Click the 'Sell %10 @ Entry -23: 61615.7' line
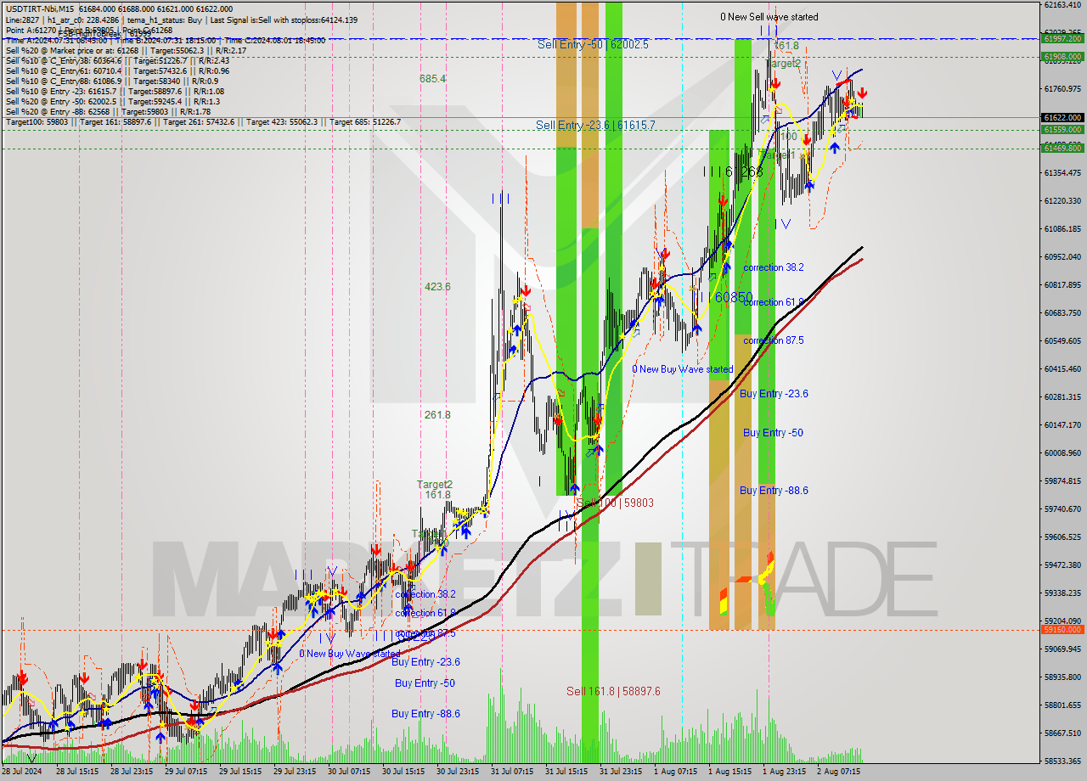This screenshot has height=781, width=1087. (115, 91)
